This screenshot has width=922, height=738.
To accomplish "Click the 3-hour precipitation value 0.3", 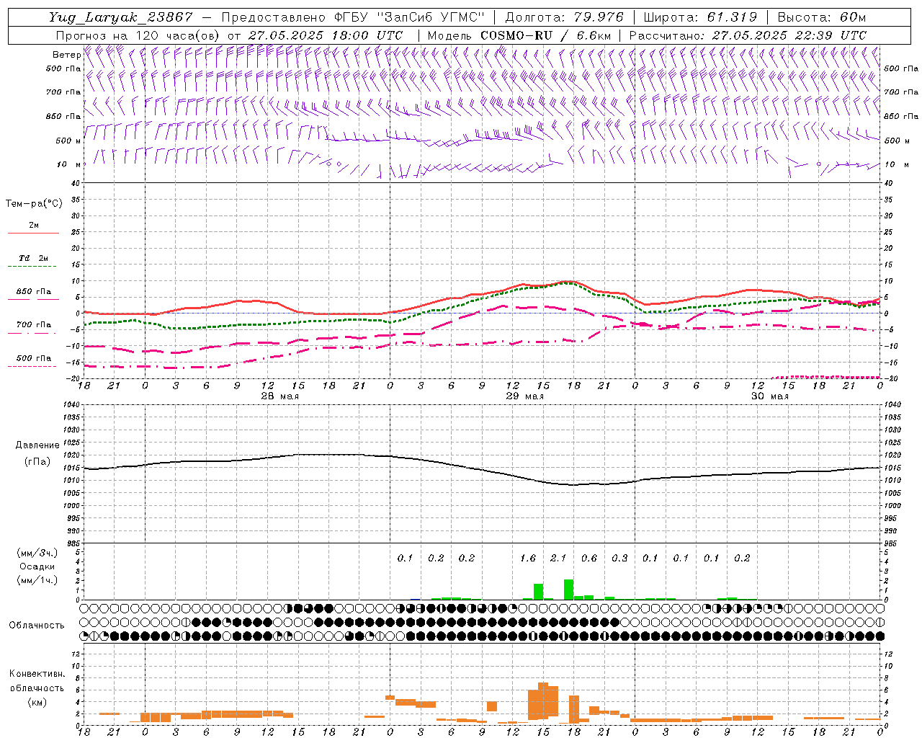I will pos(619,558).
